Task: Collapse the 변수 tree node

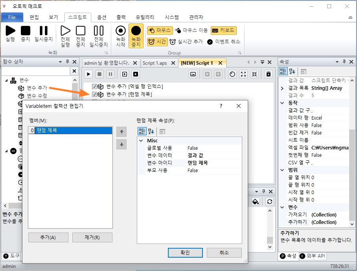Action: coord(6,80)
